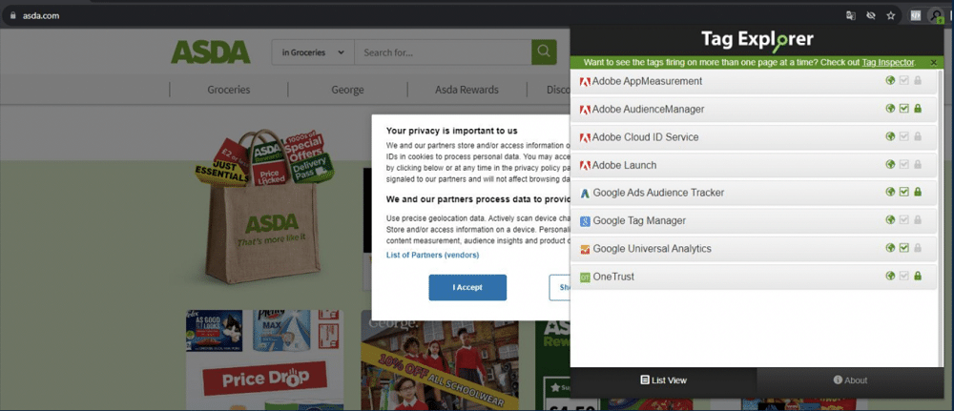Select the OneTrust tag row label
The width and height of the screenshot is (954, 411).
(x=613, y=276)
